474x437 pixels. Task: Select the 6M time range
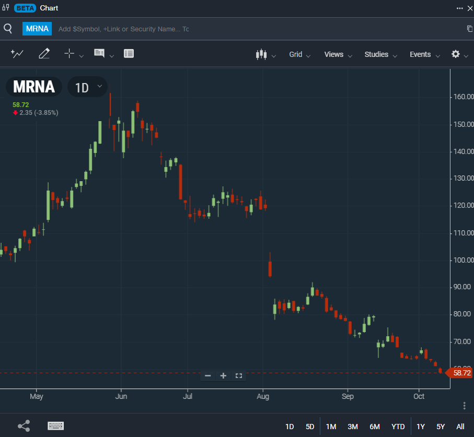coord(375,427)
